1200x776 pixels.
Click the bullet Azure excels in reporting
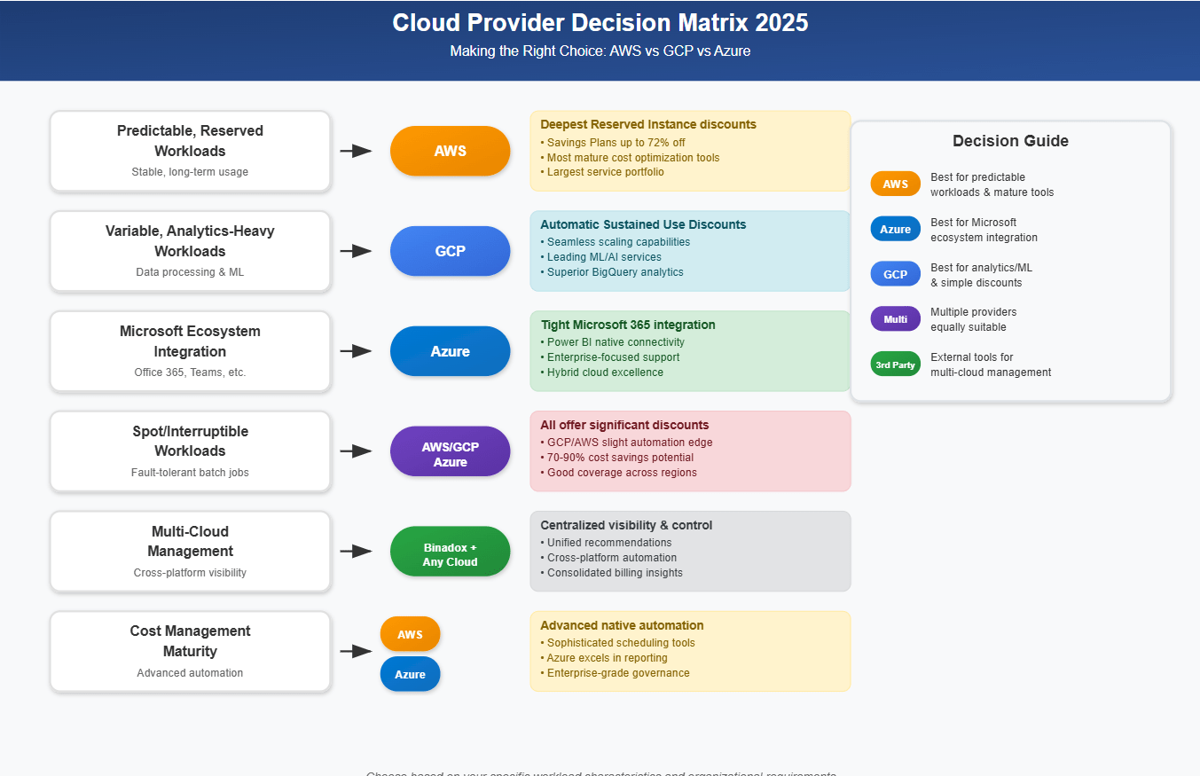[604, 658]
